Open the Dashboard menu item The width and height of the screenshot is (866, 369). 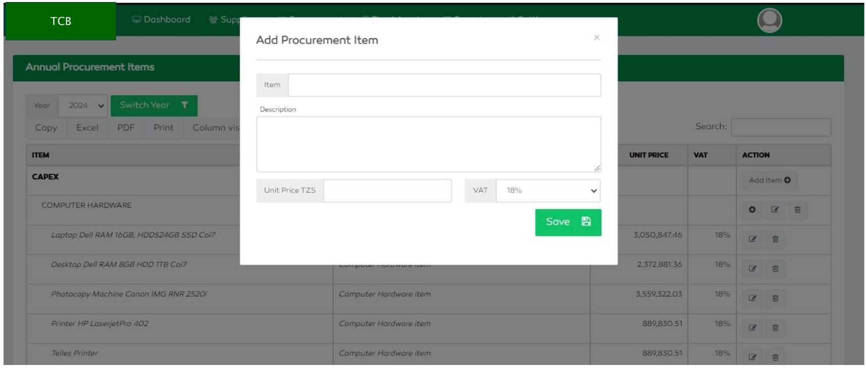[x=162, y=20]
